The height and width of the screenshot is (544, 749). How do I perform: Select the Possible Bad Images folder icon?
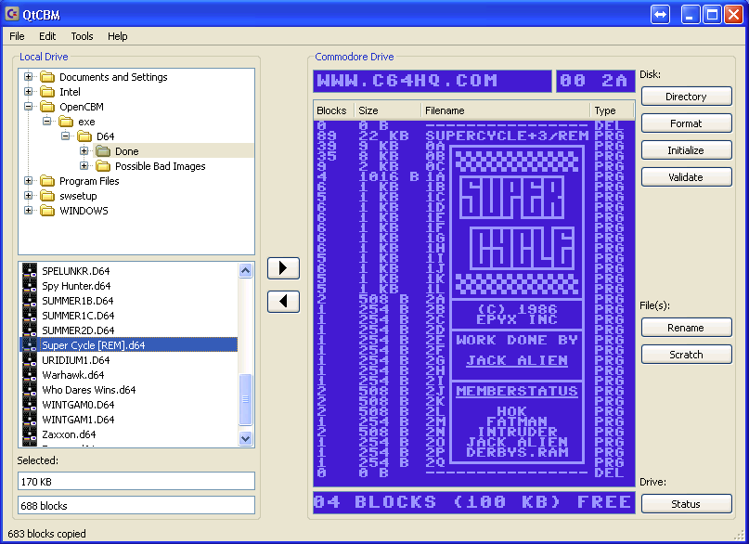pyautogui.click(x=103, y=166)
